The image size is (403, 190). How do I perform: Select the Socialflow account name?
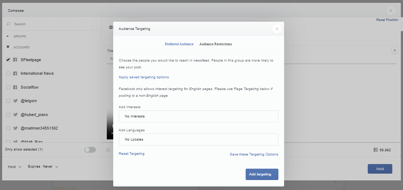pyautogui.click(x=30, y=87)
